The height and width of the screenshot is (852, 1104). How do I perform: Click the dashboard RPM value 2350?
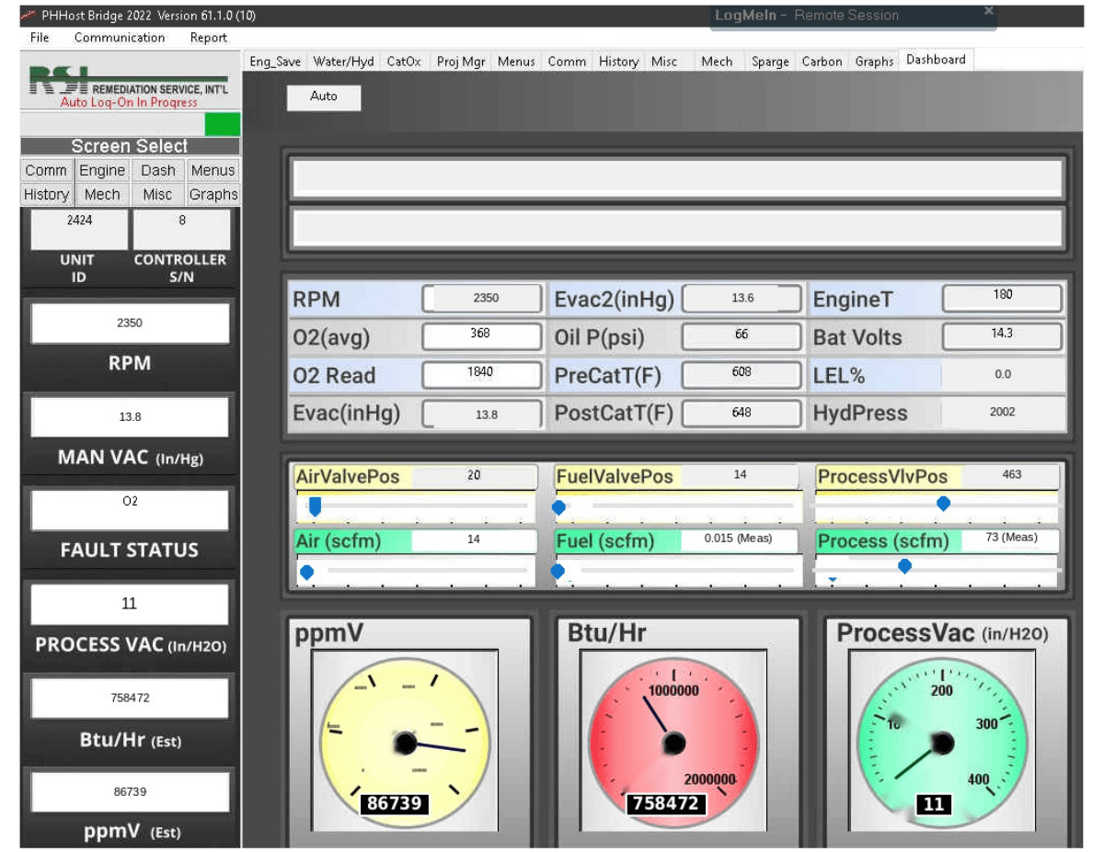coord(483,299)
